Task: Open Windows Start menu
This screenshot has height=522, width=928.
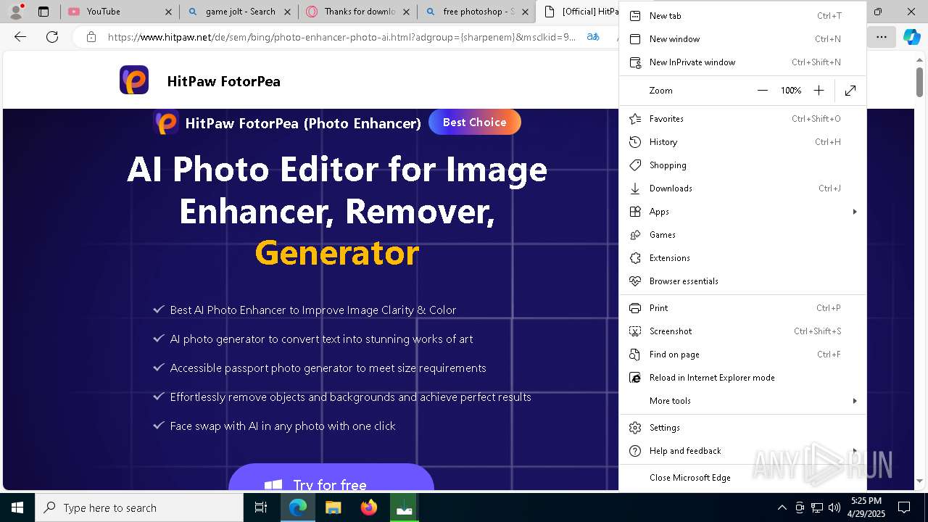Action: click(17, 507)
